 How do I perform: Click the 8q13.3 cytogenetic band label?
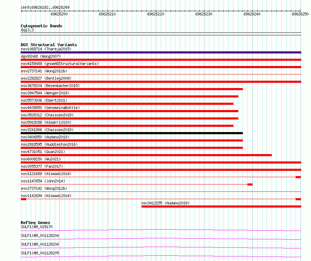tap(27, 30)
